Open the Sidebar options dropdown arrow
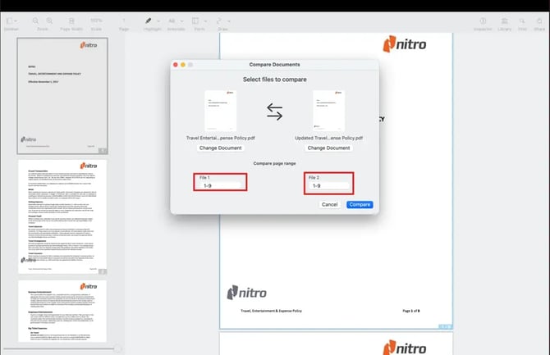 pos(16,21)
